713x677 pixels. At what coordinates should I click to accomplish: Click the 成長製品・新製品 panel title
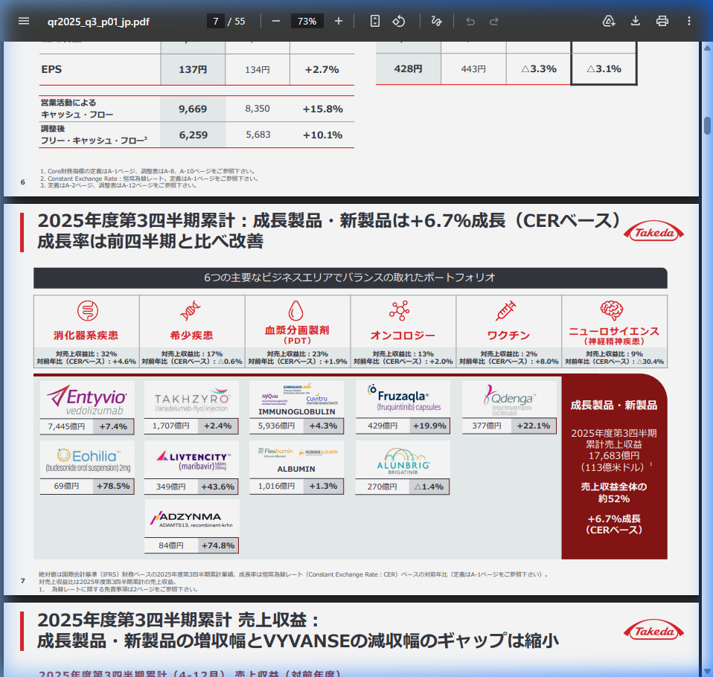pyautogui.click(x=614, y=405)
